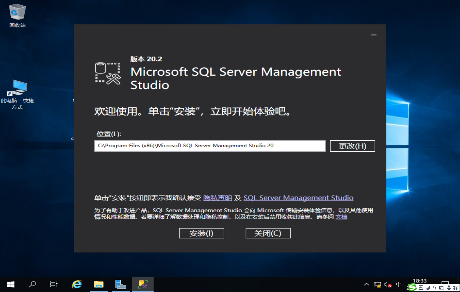Click the 安装(I) install button
The image size is (460, 292).
pos(201,233)
